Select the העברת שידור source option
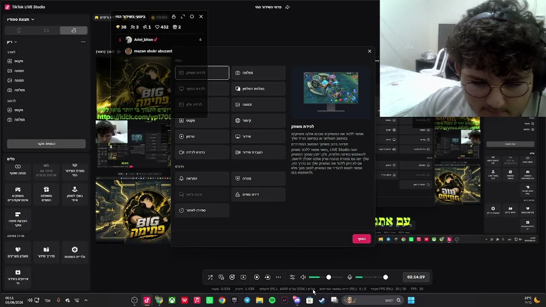The height and width of the screenshot is (307, 546). point(258,152)
